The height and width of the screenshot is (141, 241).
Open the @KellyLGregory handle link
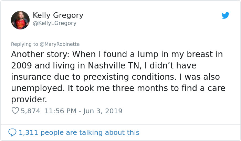click(x=54, y=23)
